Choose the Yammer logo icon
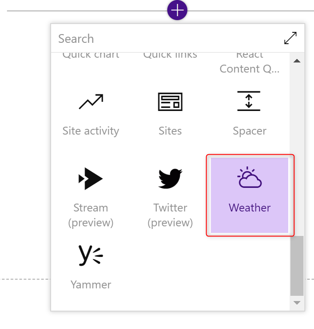Screen dimensions: 314x329 coord(90,255)
